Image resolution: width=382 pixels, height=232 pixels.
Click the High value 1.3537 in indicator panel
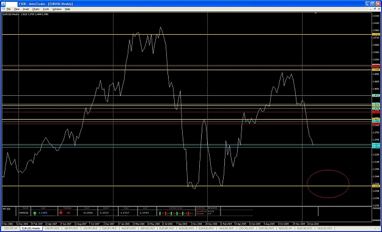[124, 212]
